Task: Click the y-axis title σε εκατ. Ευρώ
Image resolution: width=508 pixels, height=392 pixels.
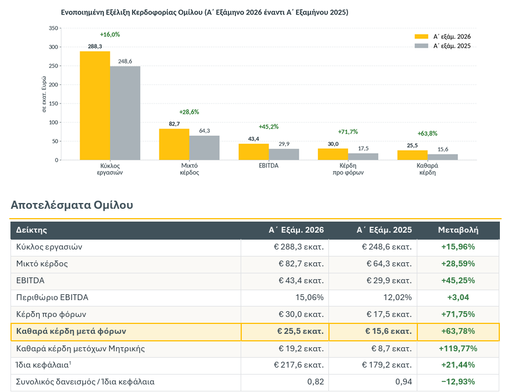Action: [44, 94]
